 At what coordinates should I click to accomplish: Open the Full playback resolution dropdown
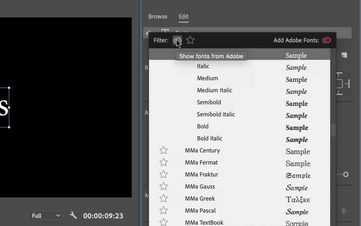[x=46, y=216]
